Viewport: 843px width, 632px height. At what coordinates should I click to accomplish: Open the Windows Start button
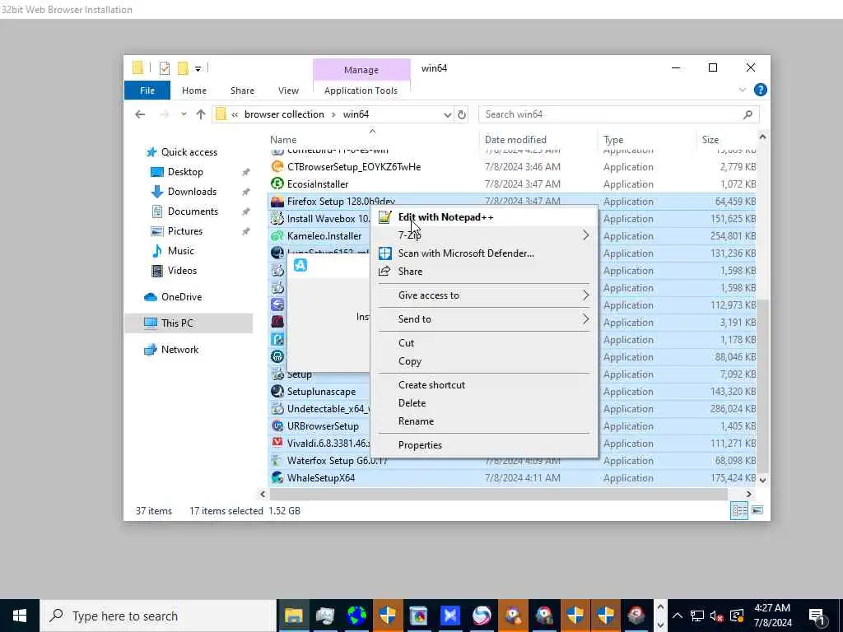[20, 616]
